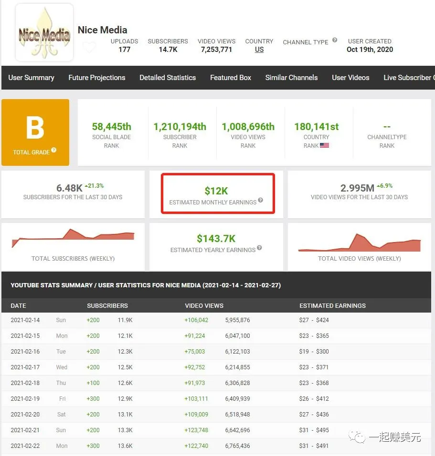Click the 7,253,771 video views count

tap(216, 50)
